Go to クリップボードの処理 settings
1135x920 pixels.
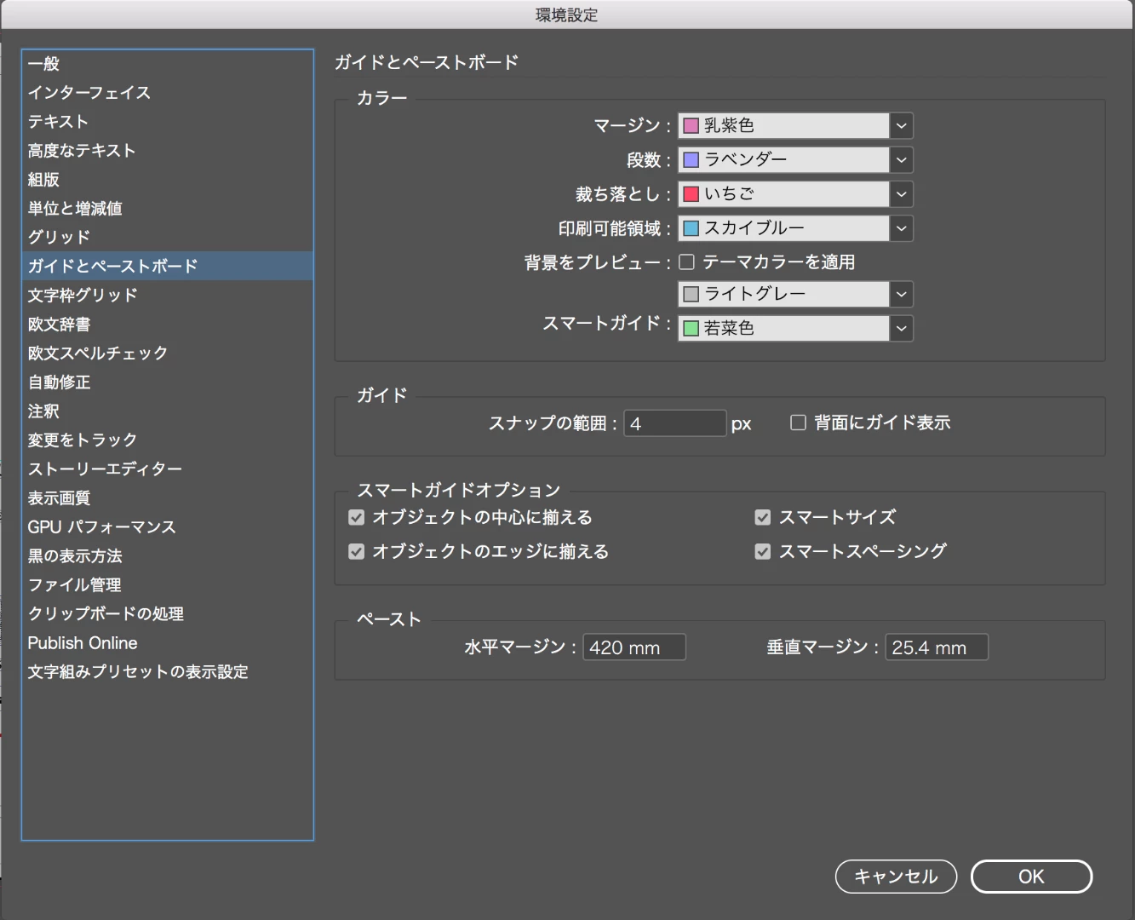point(168,614)
